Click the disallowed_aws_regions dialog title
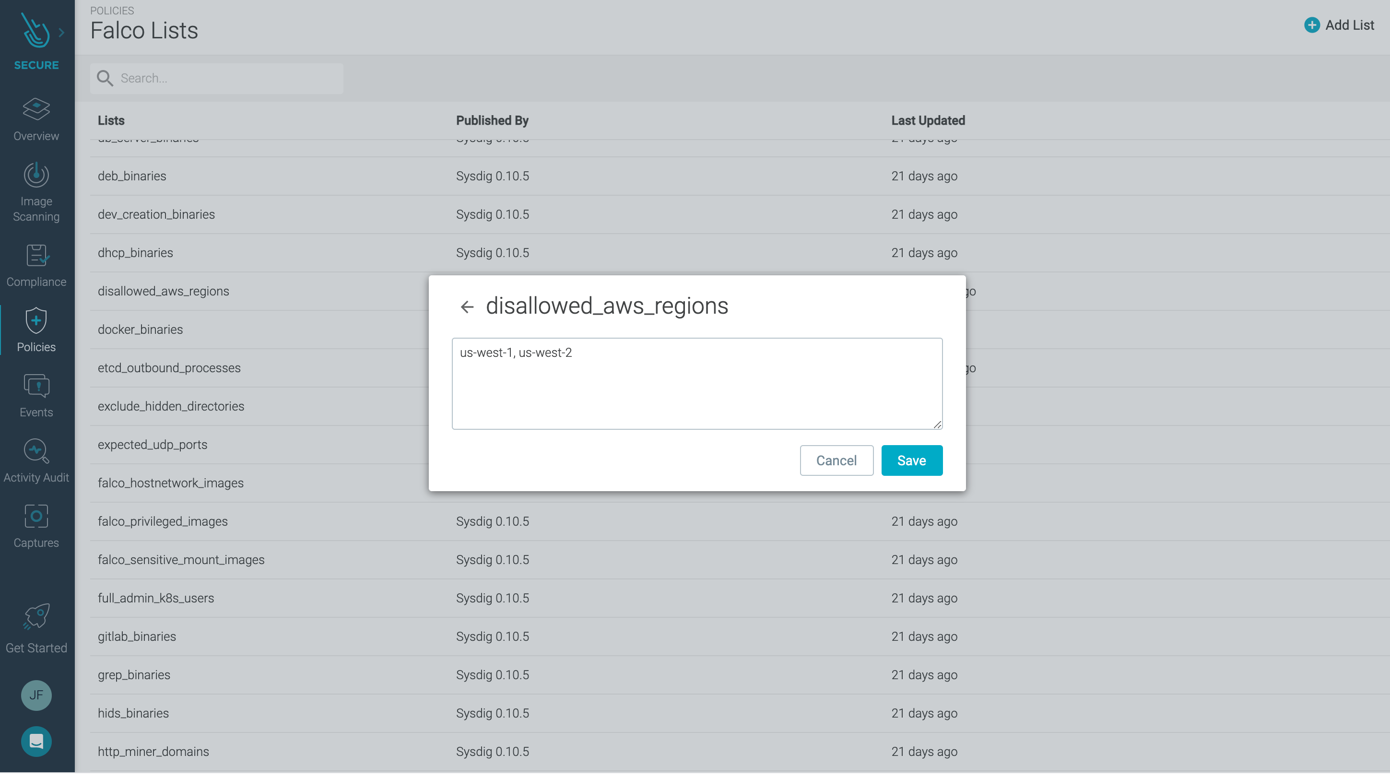Image resolution: width=1390 pixels, height=778 pixels. click(607, 306)
